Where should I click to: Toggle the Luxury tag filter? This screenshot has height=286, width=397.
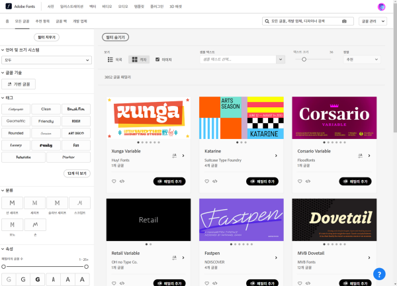pos(16,145)
